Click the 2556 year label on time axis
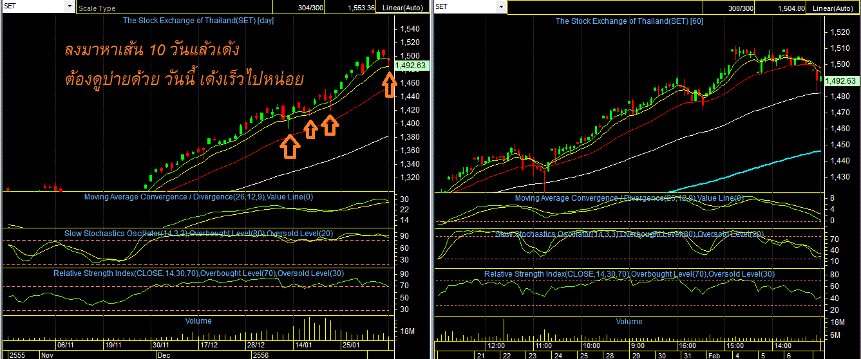Image resolution: width=861 pixels, height=359 pixels. [x=259, y=354]
